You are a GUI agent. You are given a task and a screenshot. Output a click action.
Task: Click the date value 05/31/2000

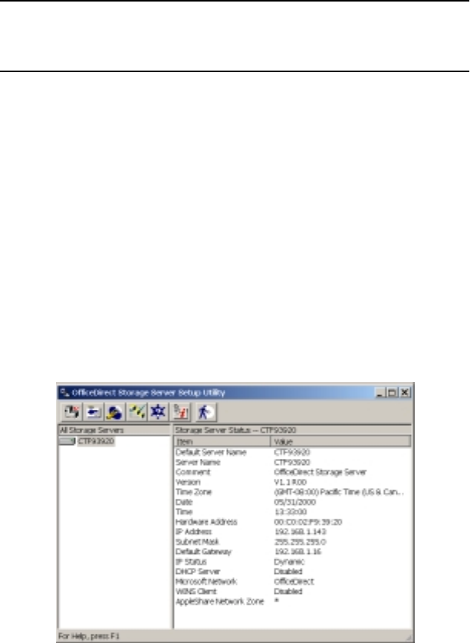click(294, 502)
